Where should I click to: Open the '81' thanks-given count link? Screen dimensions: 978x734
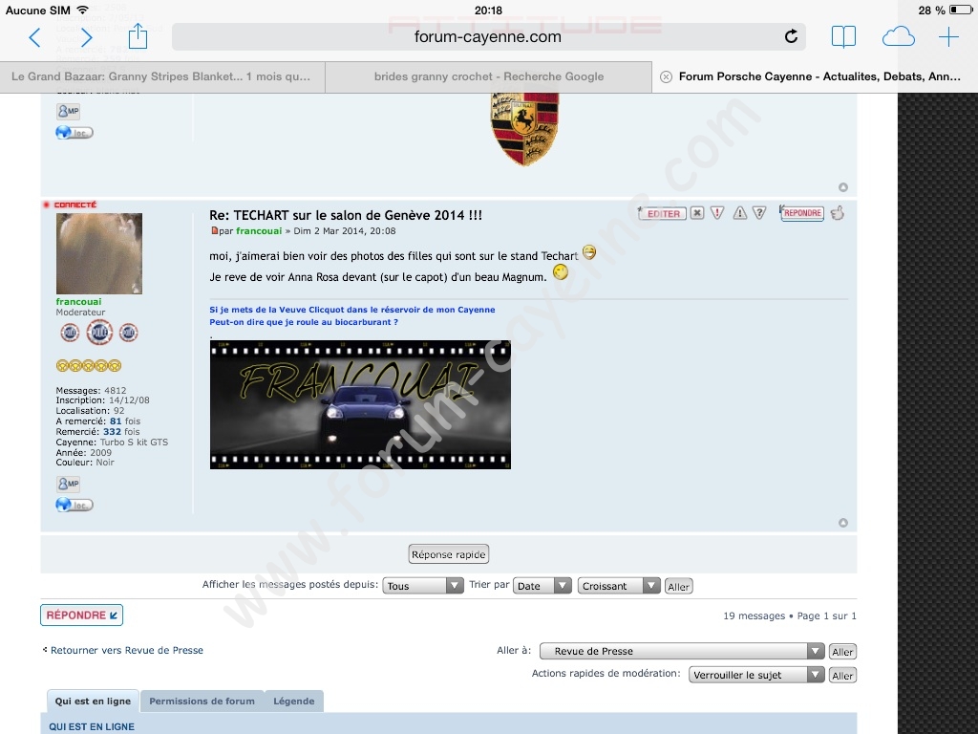point(116,421)
